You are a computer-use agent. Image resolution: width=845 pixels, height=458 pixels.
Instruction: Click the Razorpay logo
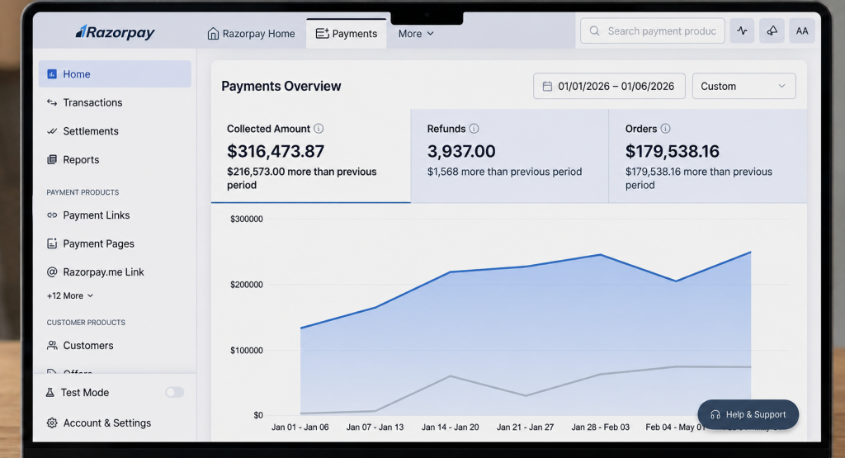(115, 33)
